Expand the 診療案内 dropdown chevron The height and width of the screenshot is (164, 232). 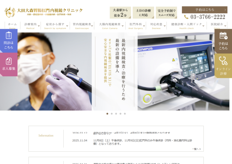tap(39, 26)
